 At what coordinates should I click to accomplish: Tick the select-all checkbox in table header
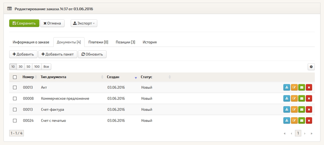point(15,77)
